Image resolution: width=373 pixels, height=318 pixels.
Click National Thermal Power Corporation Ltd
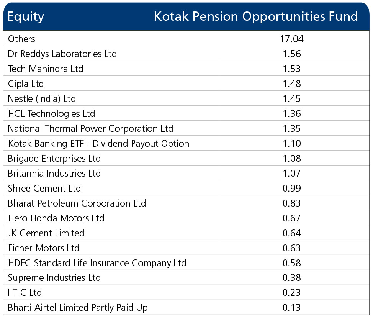click(x=90, y=128)
